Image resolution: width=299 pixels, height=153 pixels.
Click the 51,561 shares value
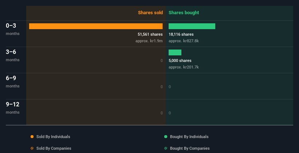pos(150,34)
